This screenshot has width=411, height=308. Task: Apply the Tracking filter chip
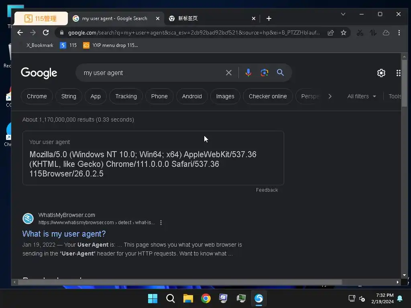coord(126,96)
